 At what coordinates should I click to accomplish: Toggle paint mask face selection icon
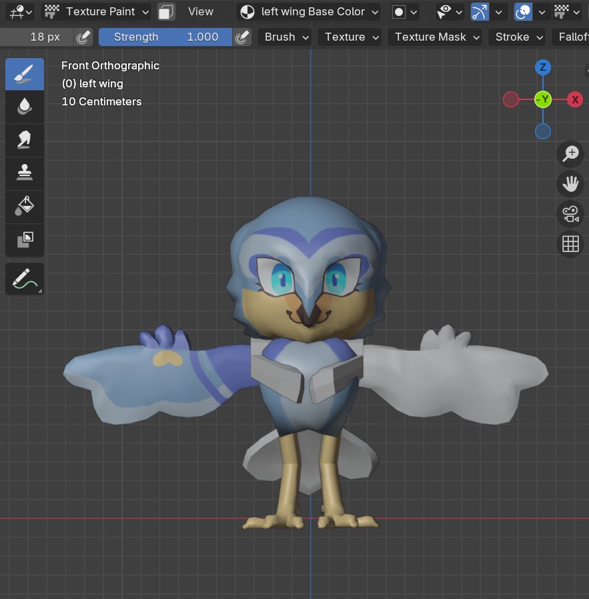166,12
